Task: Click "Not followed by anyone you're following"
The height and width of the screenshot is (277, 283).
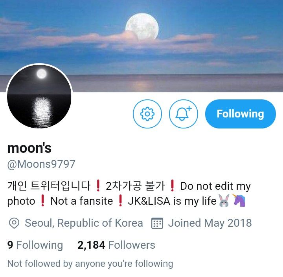Action: (90, 264)
